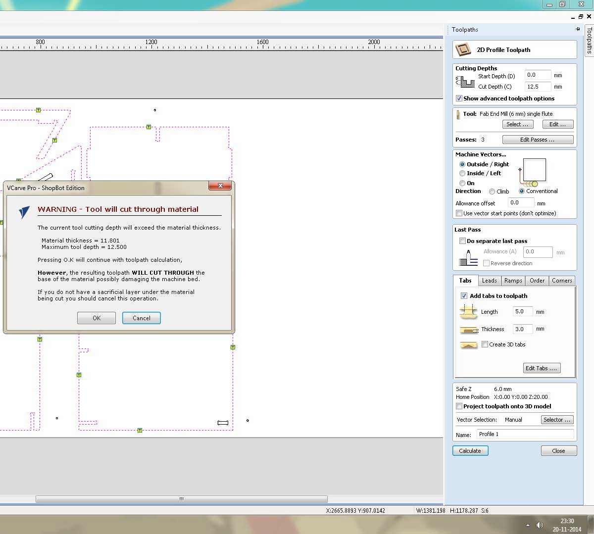Image resolution: width=594 pixels, height=534 pixels.
Task: Click the toolpath Name field Profile 1
Action: tap(525, 435)
